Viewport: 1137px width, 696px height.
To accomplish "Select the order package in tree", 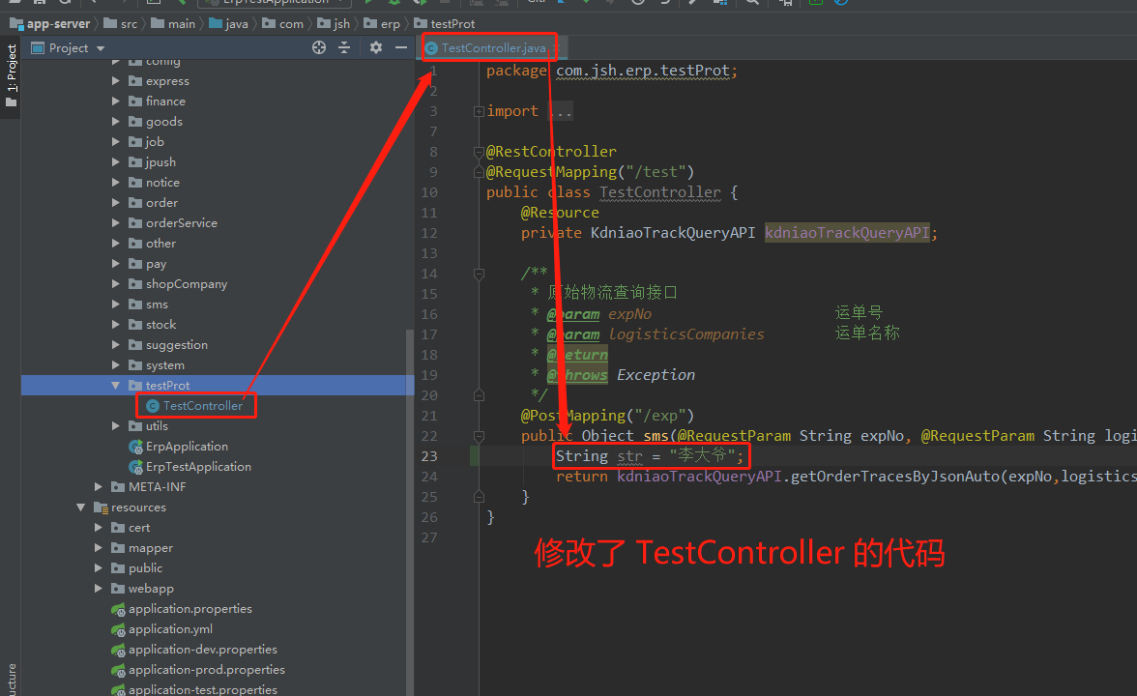I will pyautogui.click(x=161, y=203).
